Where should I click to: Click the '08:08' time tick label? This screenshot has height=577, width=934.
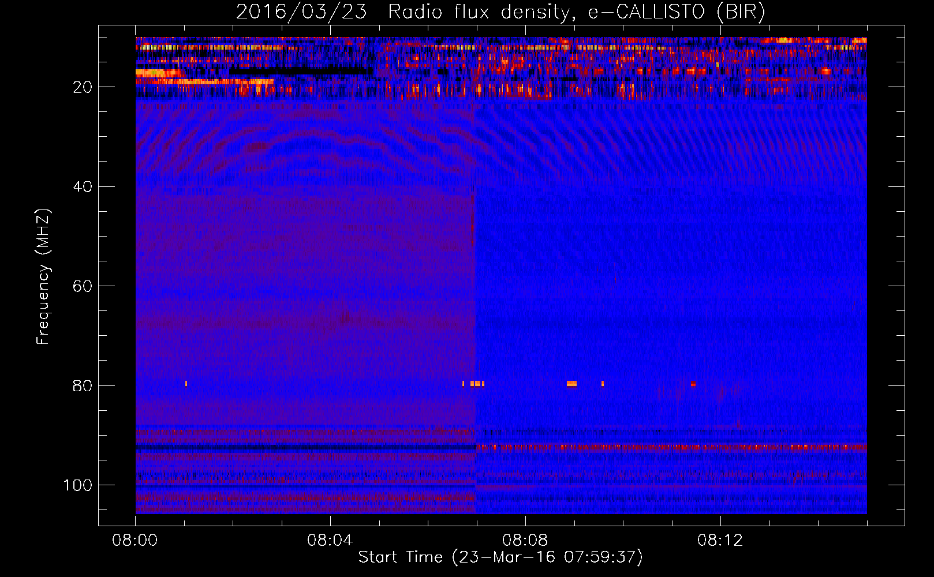[525, 541]
